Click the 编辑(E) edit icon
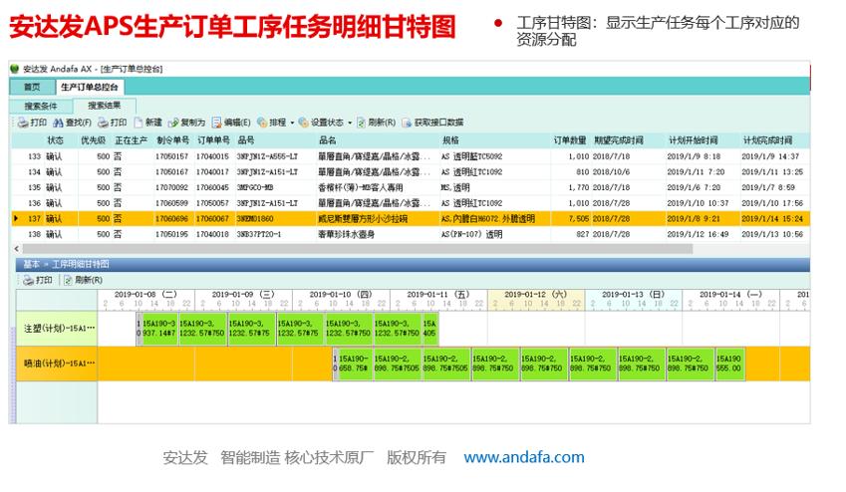Viewport: 846px width, 492px height. tap(217, 123)
